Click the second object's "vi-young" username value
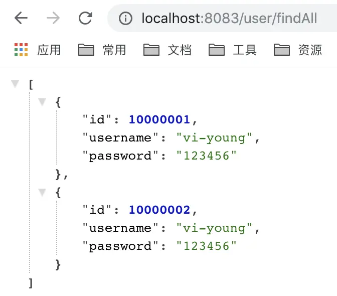The height and width of the screenshot is (296, 337). click(x=214, y=228)
